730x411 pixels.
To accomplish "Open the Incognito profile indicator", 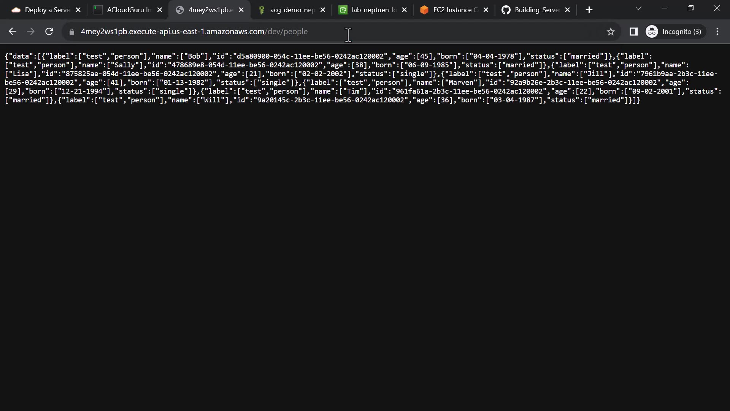I will point(675,32).
